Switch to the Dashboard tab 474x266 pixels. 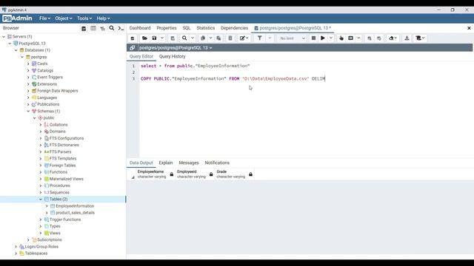[x=140, y=28]
